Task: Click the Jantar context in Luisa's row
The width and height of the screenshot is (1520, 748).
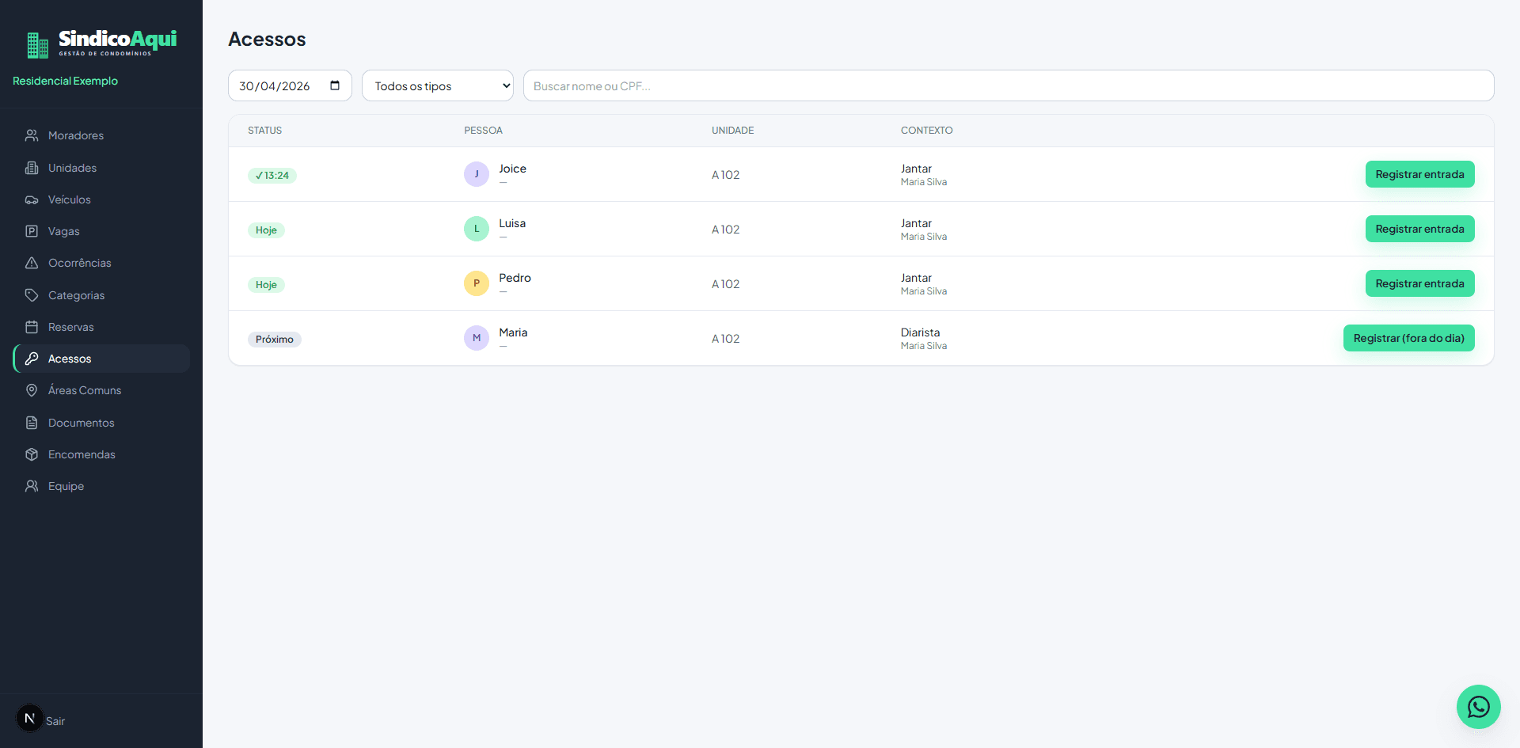Action: coord(916,223)
